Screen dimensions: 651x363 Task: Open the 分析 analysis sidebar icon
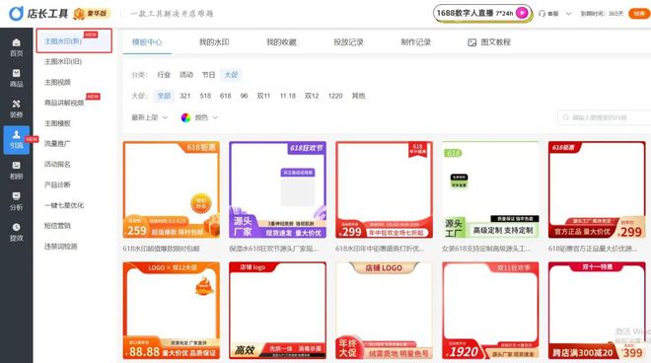point(16,201)
